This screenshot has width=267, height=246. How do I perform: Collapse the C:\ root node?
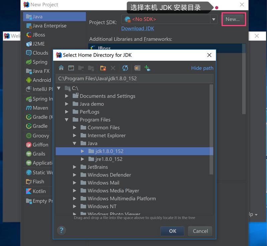(59, 88)
